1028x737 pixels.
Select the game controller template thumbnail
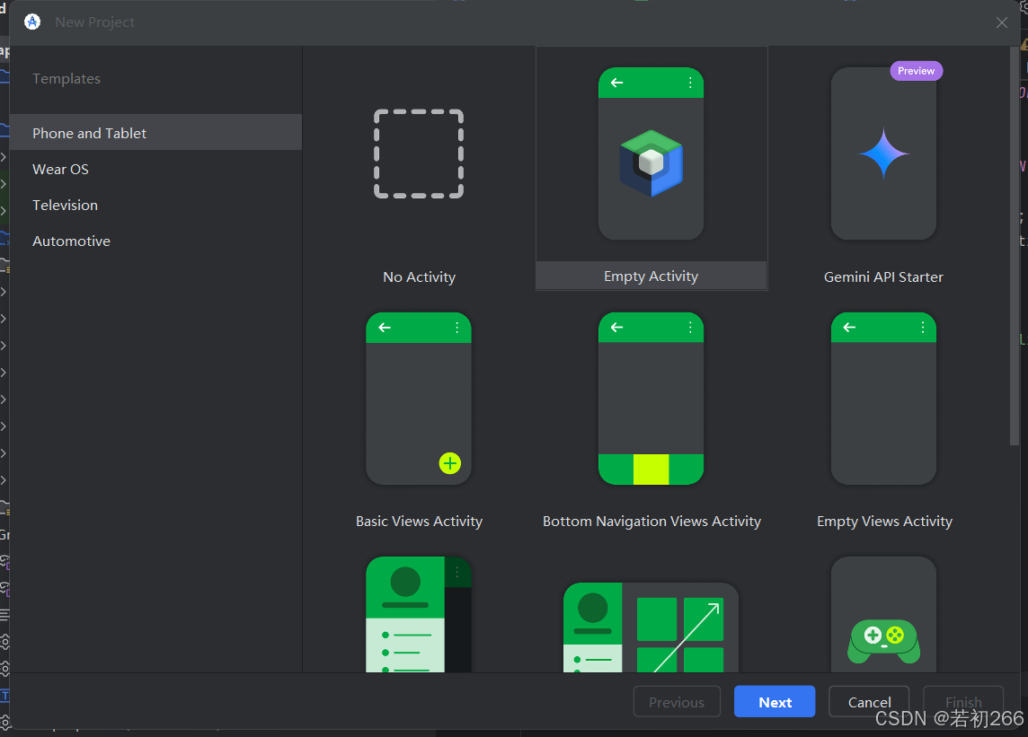click(883, 615)
